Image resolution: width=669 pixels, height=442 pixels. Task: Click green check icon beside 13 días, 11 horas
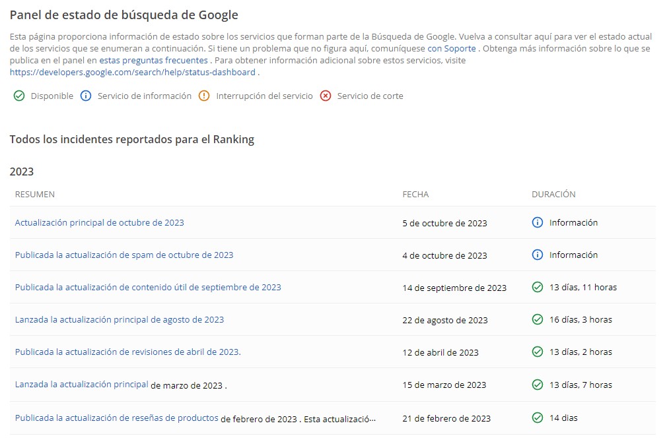(538, 287)
